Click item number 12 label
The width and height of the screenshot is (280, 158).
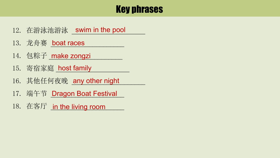pos(17,30)
